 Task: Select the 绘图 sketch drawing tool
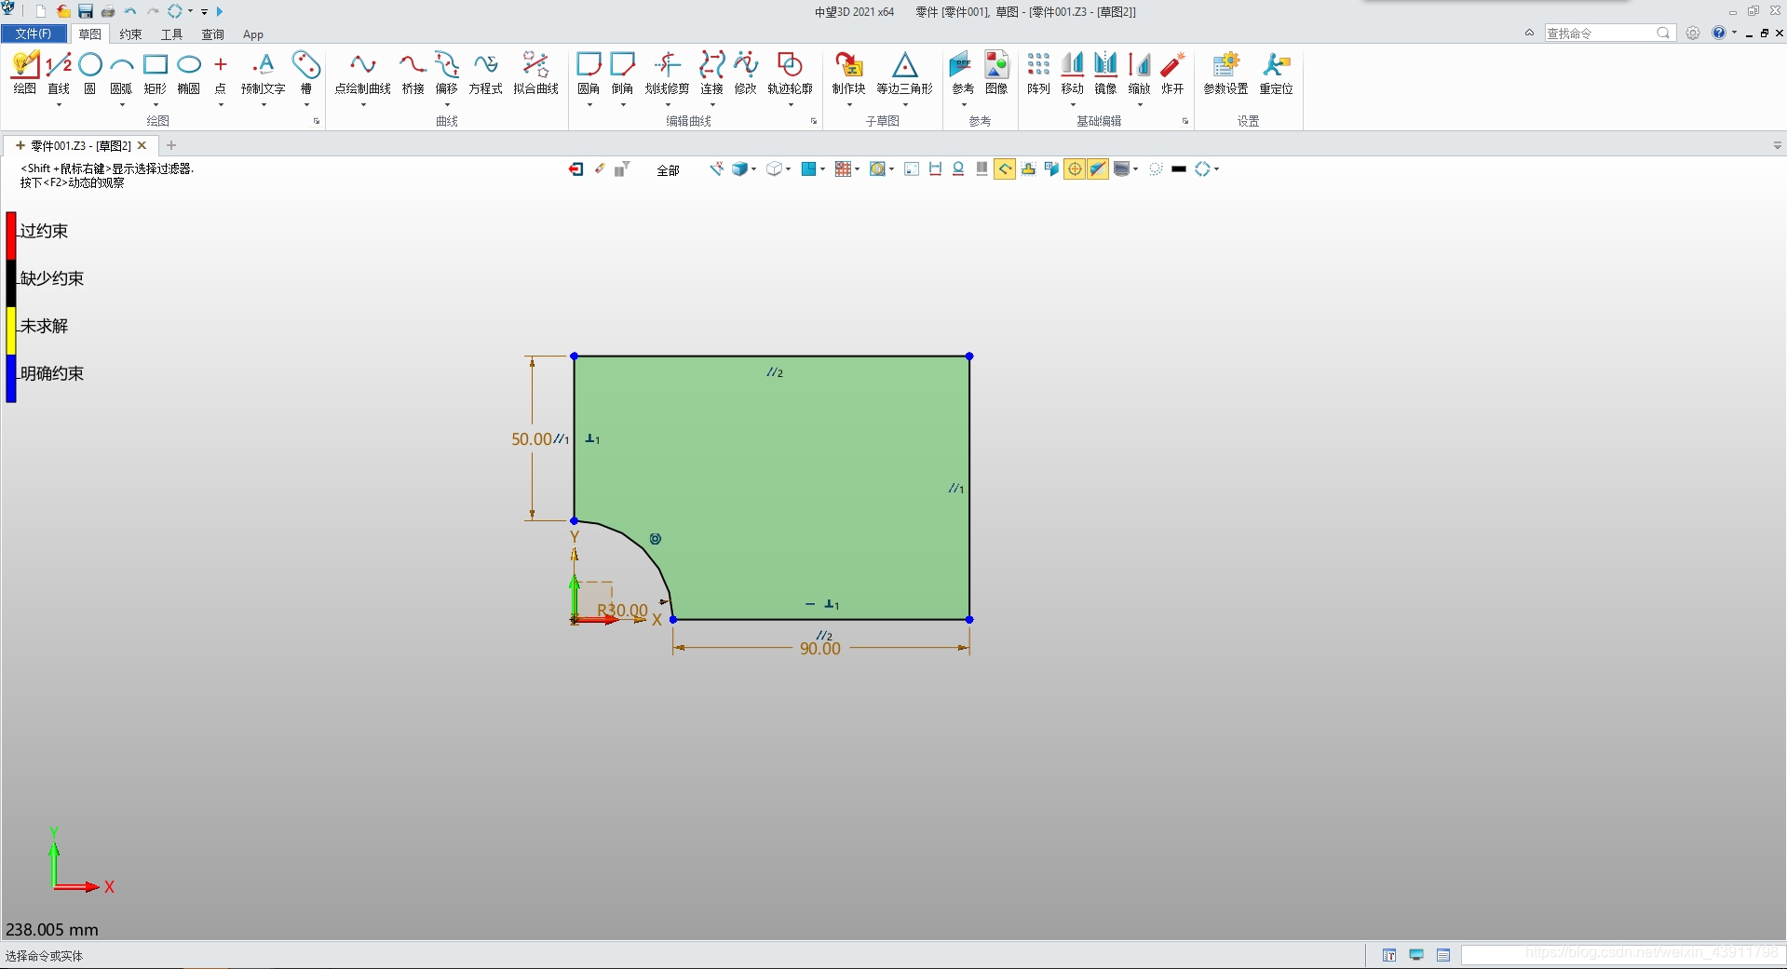(25, 73)
